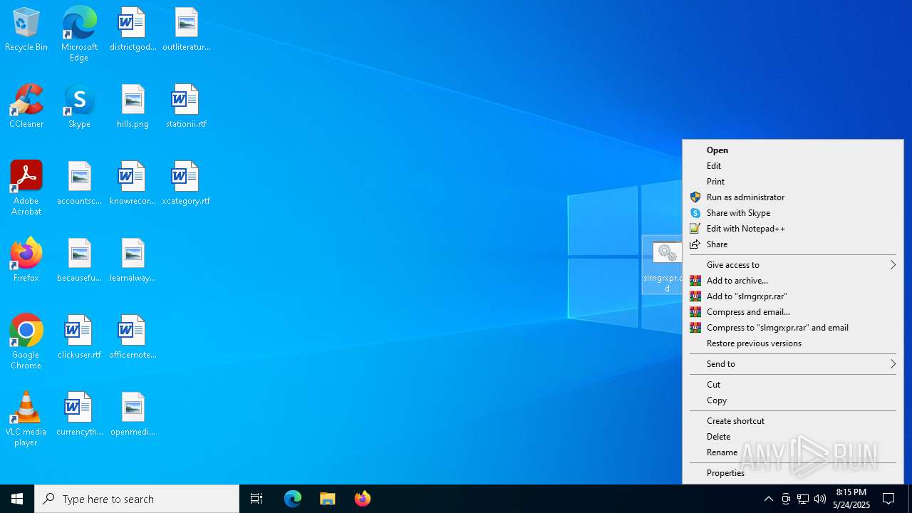Select the learnalway... image file icon
The image size is (912, 513).
(x=133, y=261)
